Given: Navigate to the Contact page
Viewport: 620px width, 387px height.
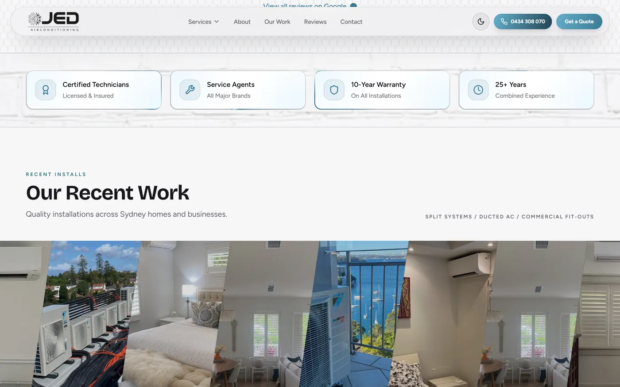Looking at the screenshot, I should pos(351,22).
